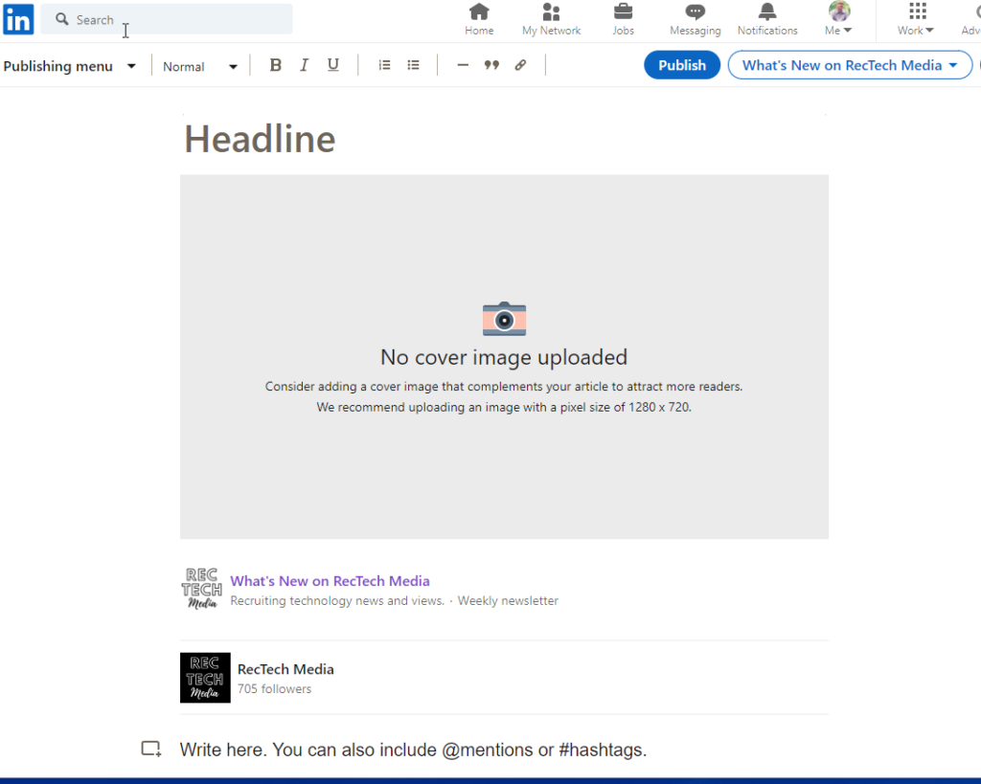
Task: Click the Publish button
Action: pyautogui.click(x=682, y=65)
